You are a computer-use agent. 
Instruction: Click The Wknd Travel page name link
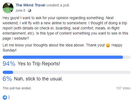click(30, 5)
